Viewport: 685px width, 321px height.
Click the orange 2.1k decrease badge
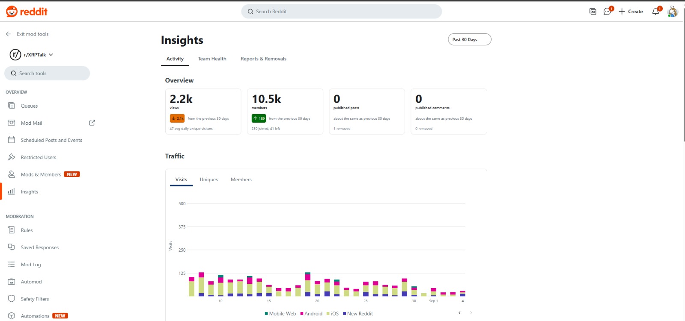point(177,118)
